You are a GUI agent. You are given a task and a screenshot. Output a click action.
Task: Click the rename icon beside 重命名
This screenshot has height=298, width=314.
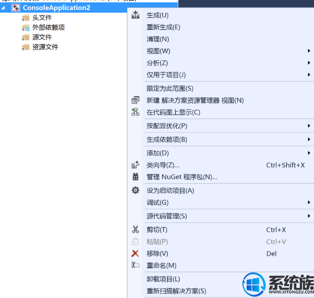135,265
